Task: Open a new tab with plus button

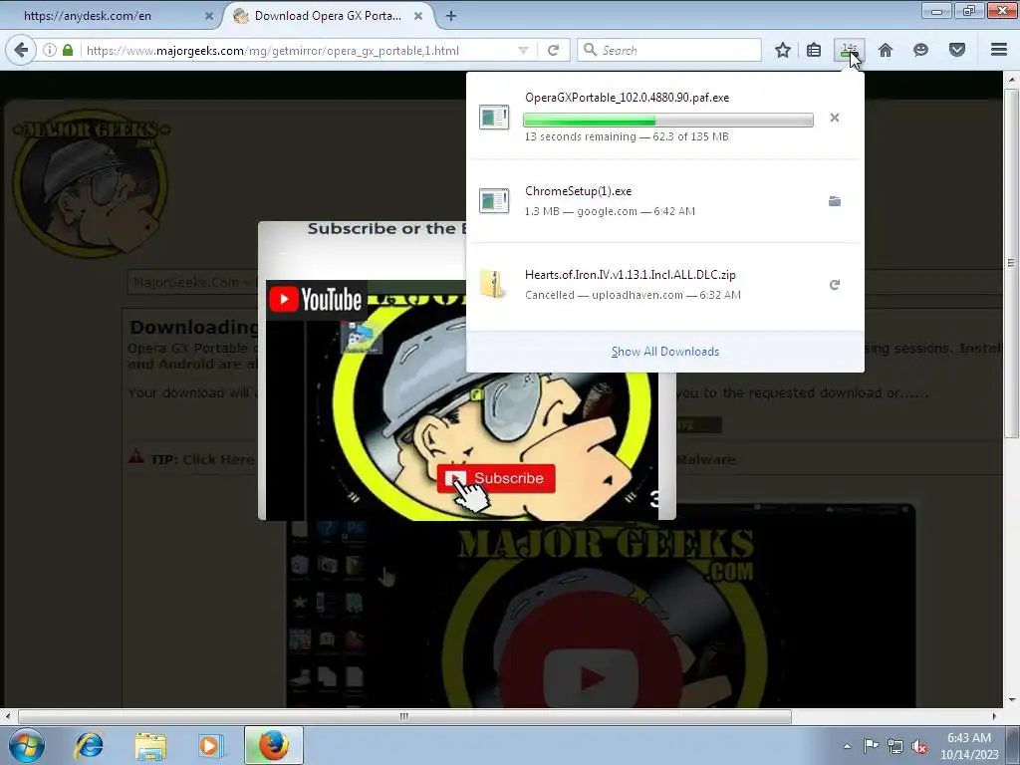Action: pos(451,16)
